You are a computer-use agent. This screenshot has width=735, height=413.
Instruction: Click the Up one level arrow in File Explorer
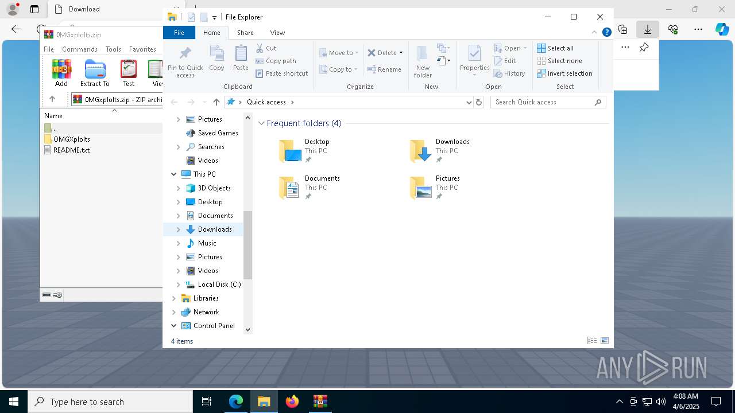pos(216,102)
